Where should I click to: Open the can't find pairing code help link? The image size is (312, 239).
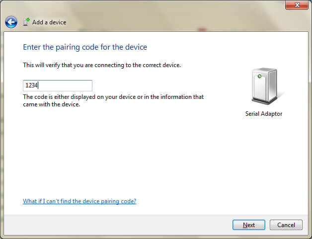pyautogui.click(x=79, y=201)
